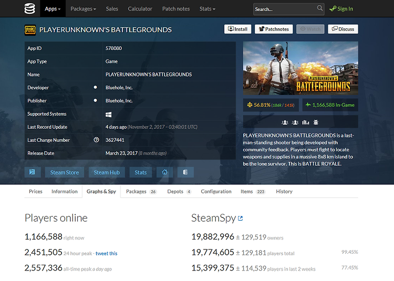Viewport: 394px width, 281px height.
Task: Open the Steam Hub button
Action: (107, 172)
